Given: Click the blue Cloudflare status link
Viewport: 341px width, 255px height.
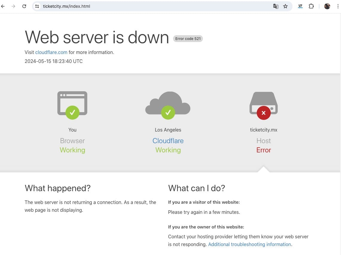Looking at the screenshot, I should click(168, 141).
